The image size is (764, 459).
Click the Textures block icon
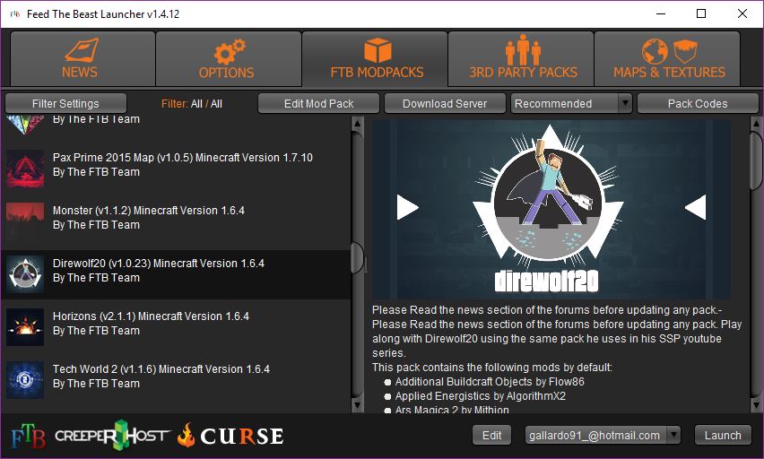tap(685, 52)
